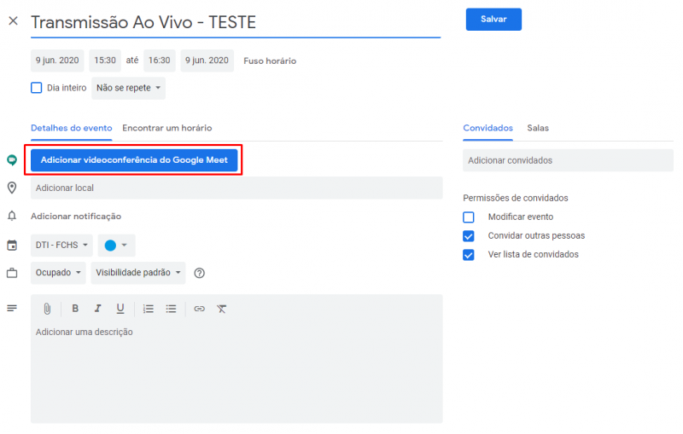Toggle underline formatting in description
This screenshot has width=683, height=434.
coord(120,309)
